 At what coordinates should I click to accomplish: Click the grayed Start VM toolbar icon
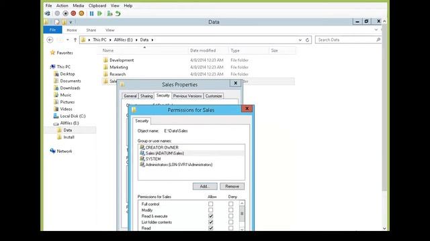tap(57, 13)
